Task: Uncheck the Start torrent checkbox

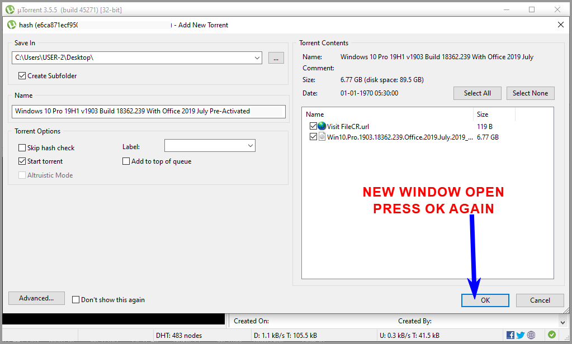Action: (x=22, y=161)
